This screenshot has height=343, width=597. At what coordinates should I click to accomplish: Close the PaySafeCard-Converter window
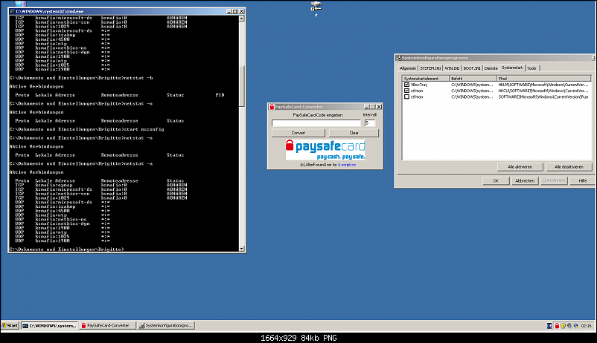379,107
